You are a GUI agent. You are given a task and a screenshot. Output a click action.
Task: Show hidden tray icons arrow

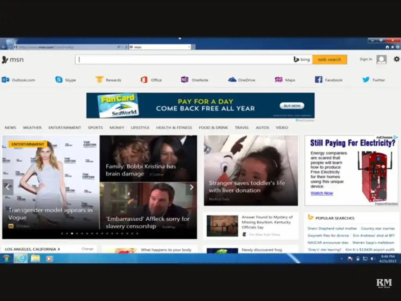point(341,259)
